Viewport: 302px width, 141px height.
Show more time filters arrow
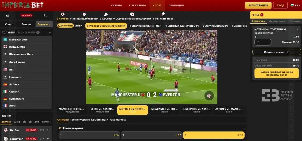coord(51,122)
